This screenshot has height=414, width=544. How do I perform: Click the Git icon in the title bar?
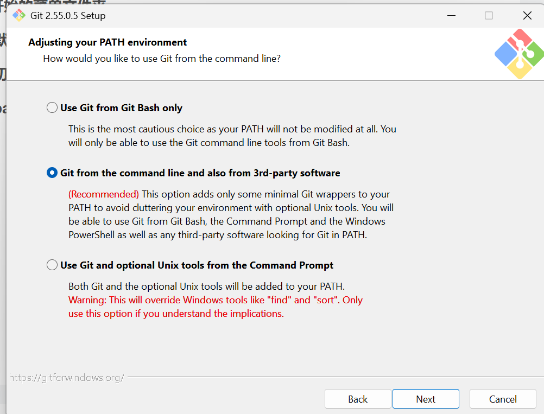click(19, 16)
